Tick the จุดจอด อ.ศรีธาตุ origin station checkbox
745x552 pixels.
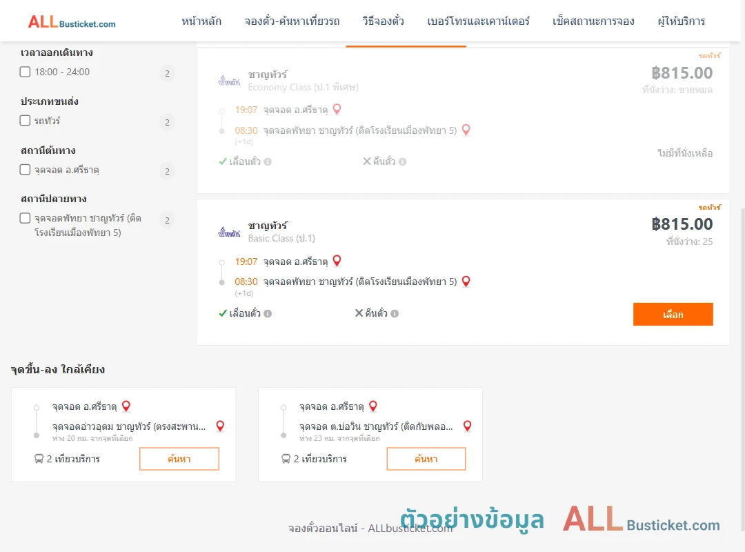click(x=26, y=169)
